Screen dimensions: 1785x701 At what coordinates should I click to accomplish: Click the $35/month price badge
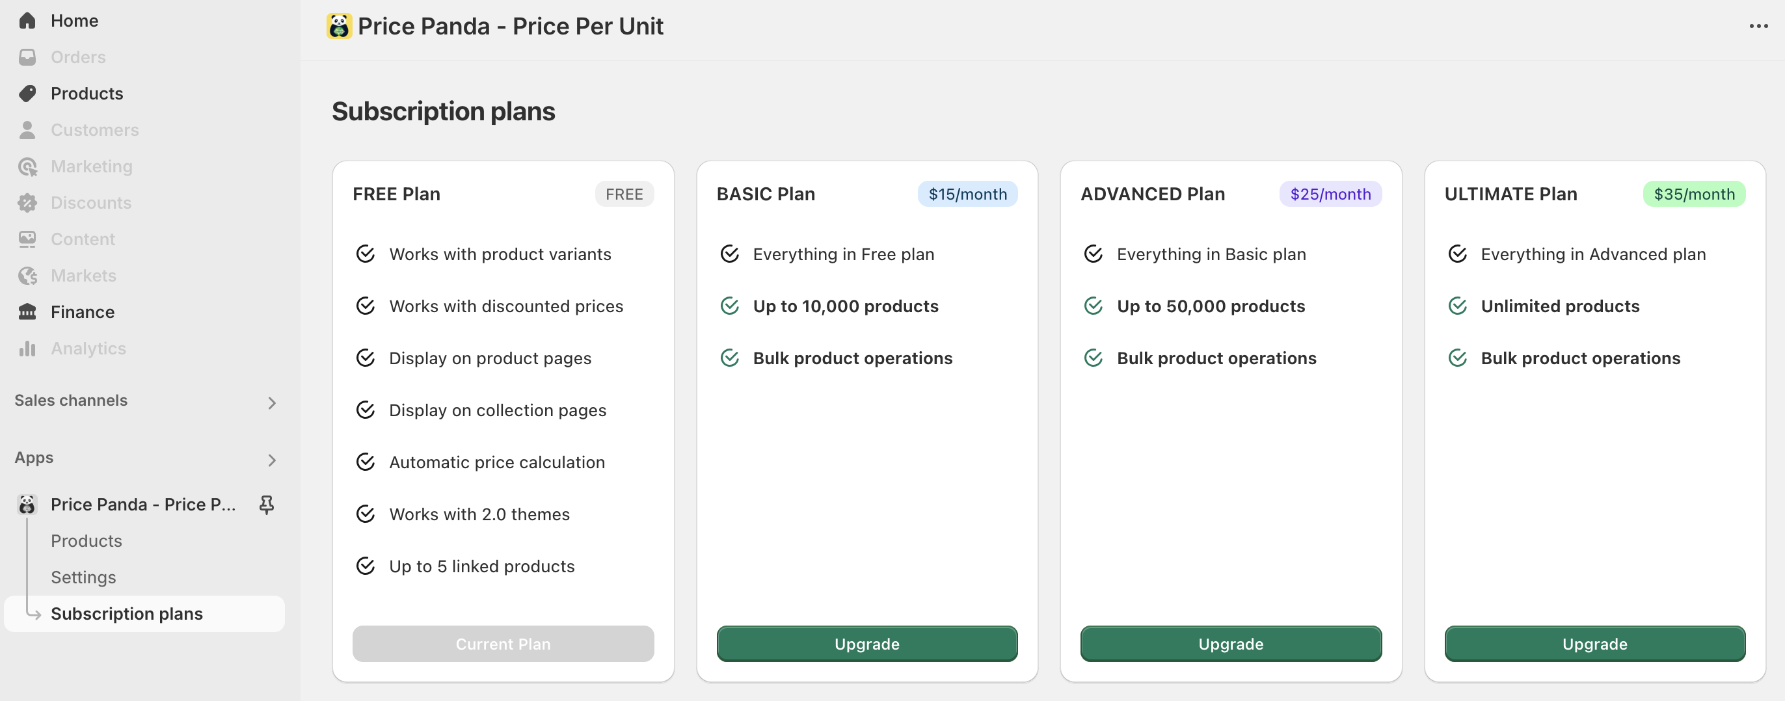[x=1694, y=194]
